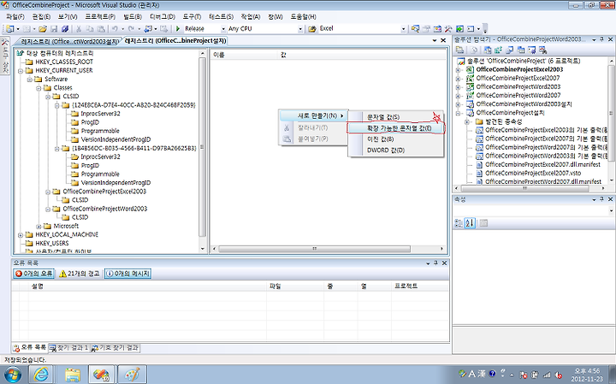Choose 이진 값(B) from the submenu

[x=395, y=139]
